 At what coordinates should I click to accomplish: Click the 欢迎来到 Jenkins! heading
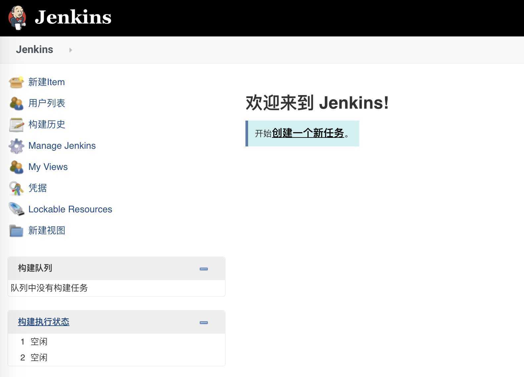[317, 103]
